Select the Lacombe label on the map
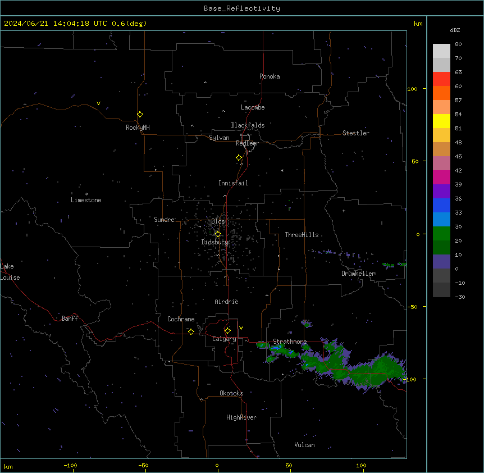 coord(253,107)
